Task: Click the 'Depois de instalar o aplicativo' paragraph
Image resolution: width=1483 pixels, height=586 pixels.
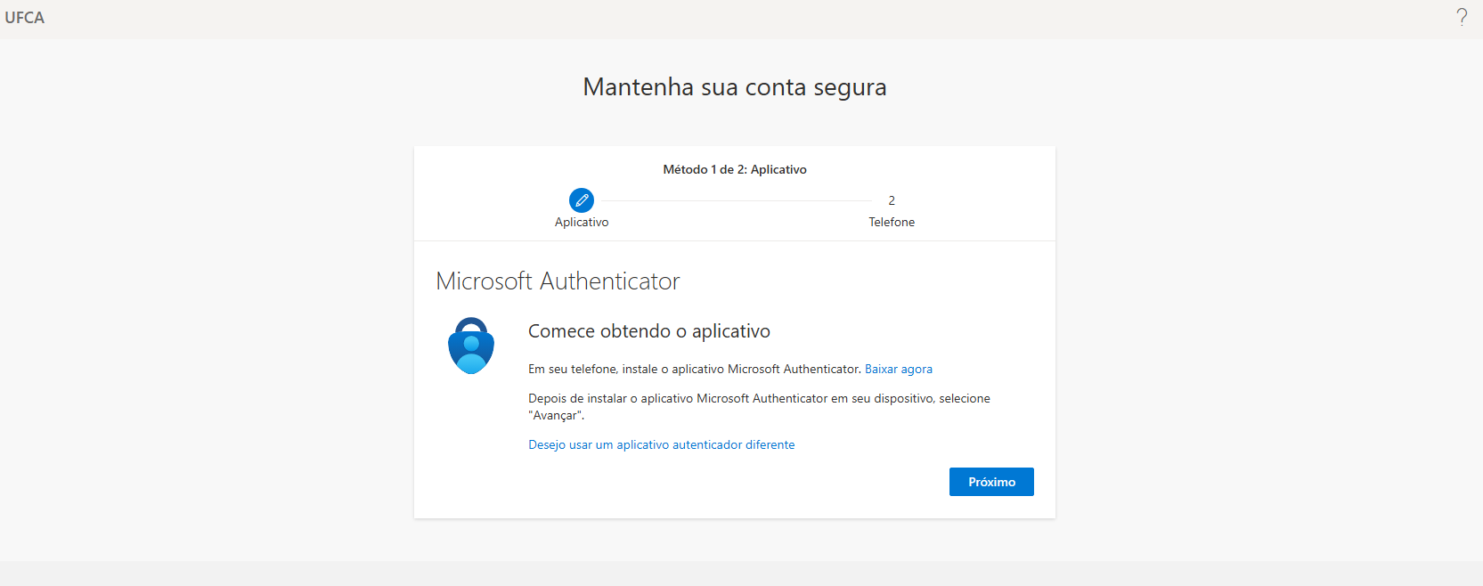Action: 759,406
